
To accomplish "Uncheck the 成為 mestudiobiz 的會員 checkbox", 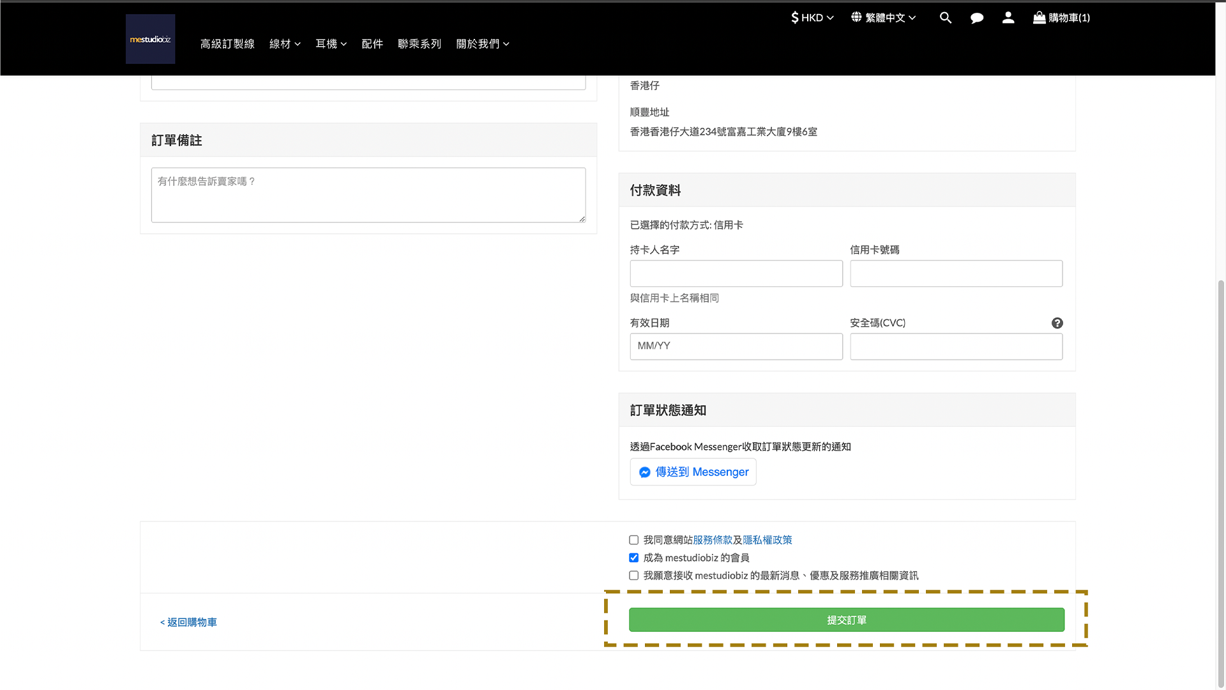I will click(633, 558).
